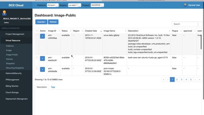
Task: Go to page 4 of results
Action: pos(186,80)
